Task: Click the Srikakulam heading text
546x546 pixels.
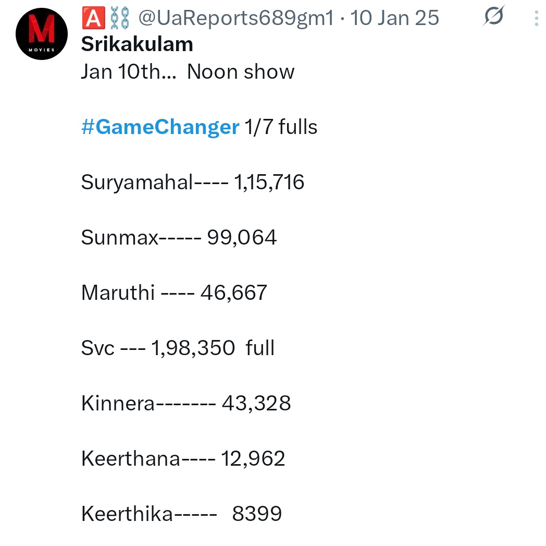Action: (137, 44)
